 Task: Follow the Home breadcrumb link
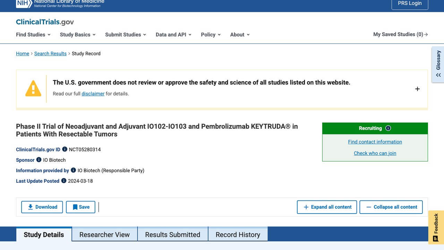(23, 53)
